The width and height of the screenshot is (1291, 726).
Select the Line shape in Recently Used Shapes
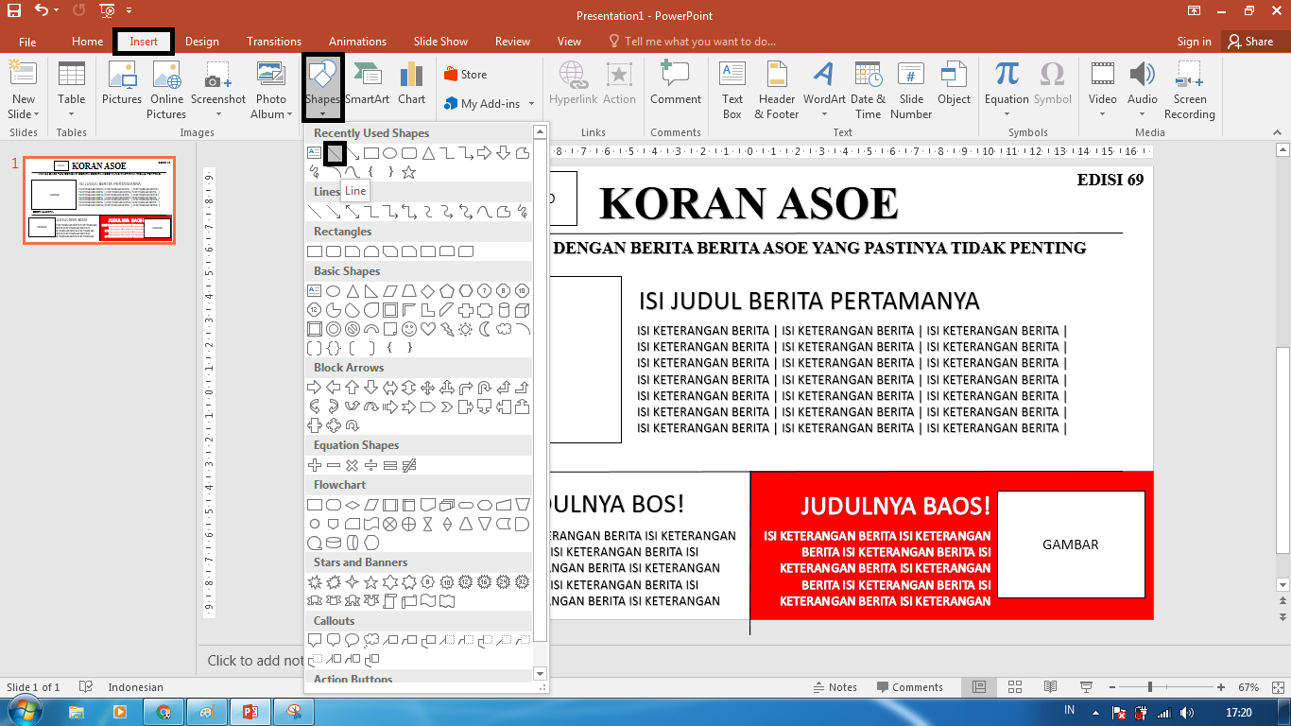334,152
